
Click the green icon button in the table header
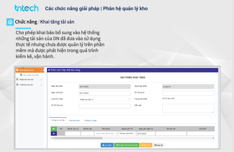54,129
